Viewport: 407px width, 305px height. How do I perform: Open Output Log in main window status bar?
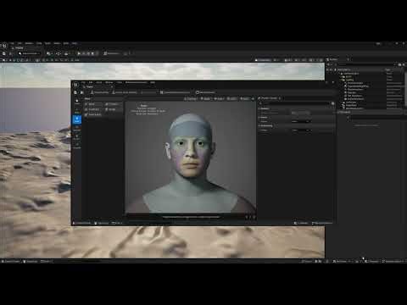tap(31, 261)
